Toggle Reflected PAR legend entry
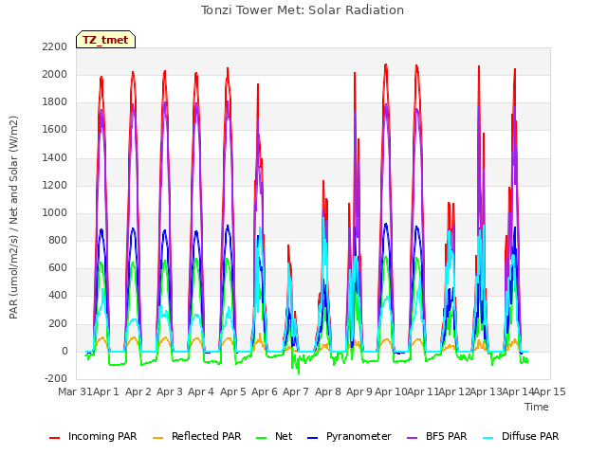 click(196, 436)
